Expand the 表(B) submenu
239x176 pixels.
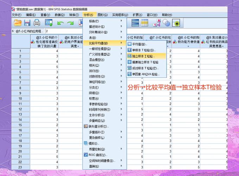(105, 38)
